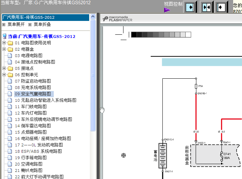Click the computer icon beside the root node
Viewport: 242px width, 179px height.
[5, 36]
